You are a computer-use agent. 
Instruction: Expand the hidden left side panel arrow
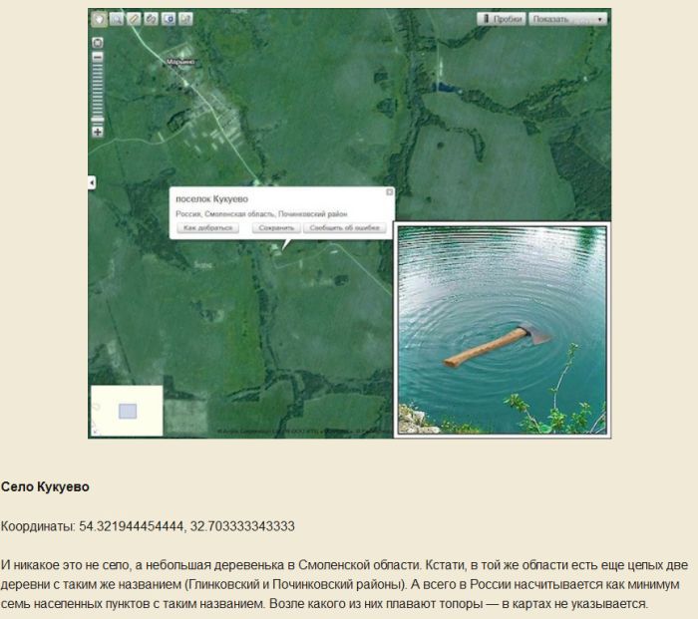[x=92, y=182]
